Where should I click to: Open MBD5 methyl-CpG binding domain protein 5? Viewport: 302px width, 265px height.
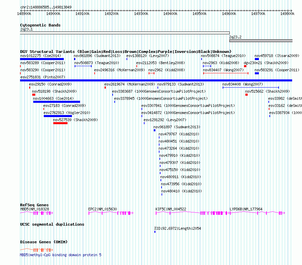point(60,255)
